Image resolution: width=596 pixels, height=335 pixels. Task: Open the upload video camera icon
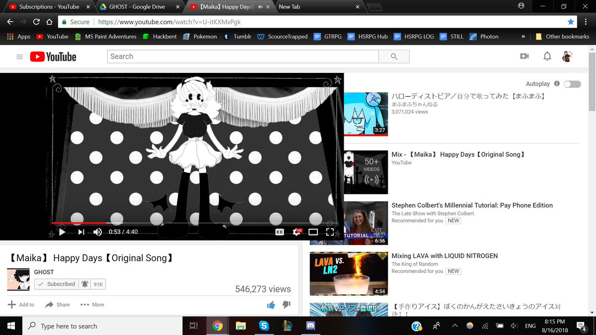point(524,57)
